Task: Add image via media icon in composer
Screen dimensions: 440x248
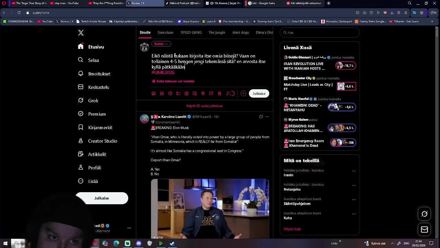Action: 154,93
